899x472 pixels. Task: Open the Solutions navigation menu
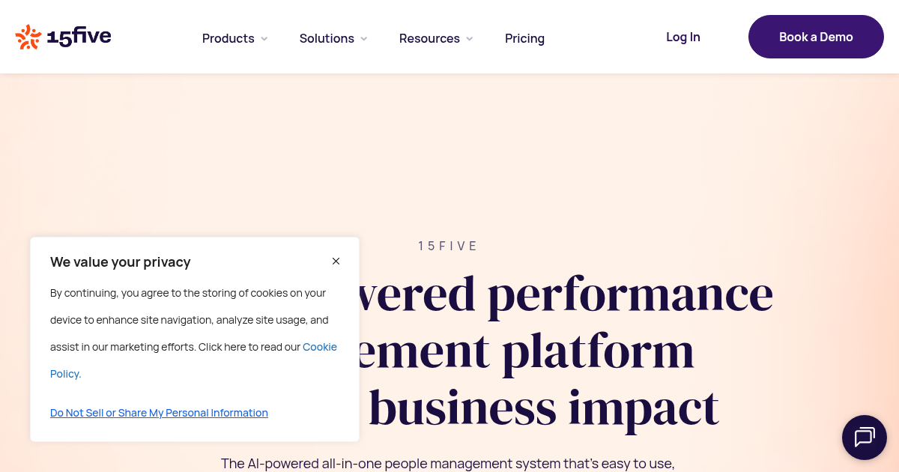click(x=327, y=38)
